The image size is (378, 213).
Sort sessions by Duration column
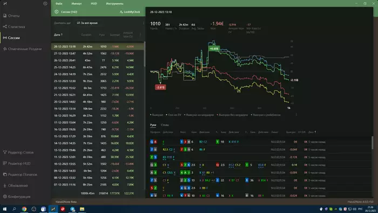[x=86, y=35]
